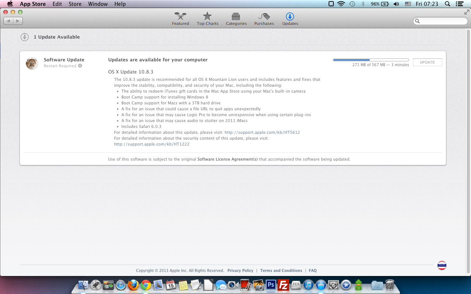Open the support.apple.com/kb/HT5612 link

[262, 132]
